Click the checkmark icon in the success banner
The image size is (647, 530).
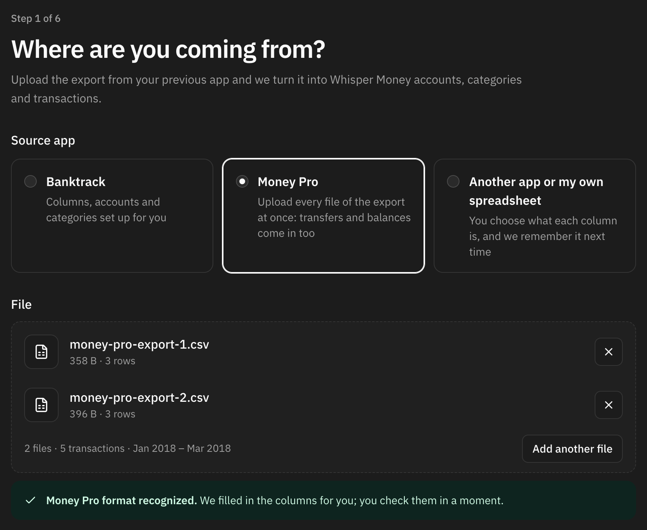pos(30,500)
